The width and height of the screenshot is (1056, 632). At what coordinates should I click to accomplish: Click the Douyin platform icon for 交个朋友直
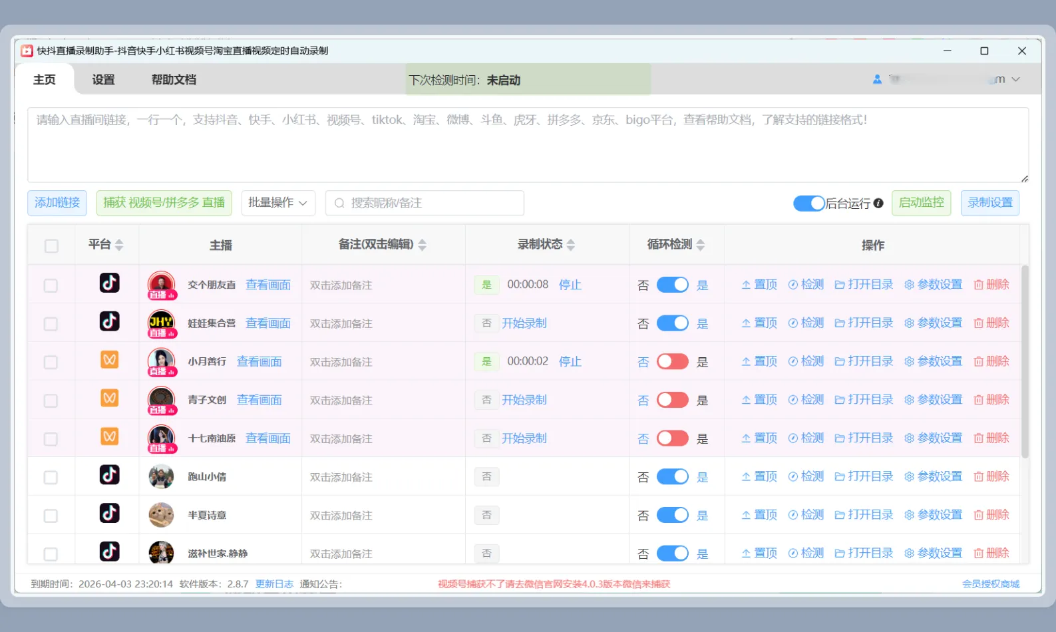tap(110, 283)
